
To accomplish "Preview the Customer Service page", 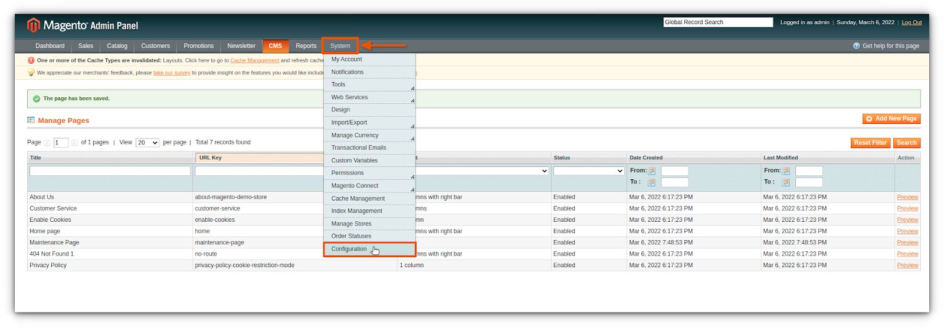I will click(x=907, y=208).
